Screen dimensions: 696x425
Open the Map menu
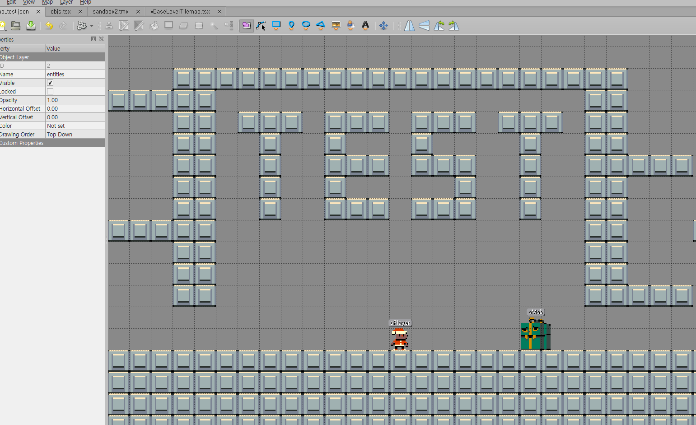(x=47, y=2)
